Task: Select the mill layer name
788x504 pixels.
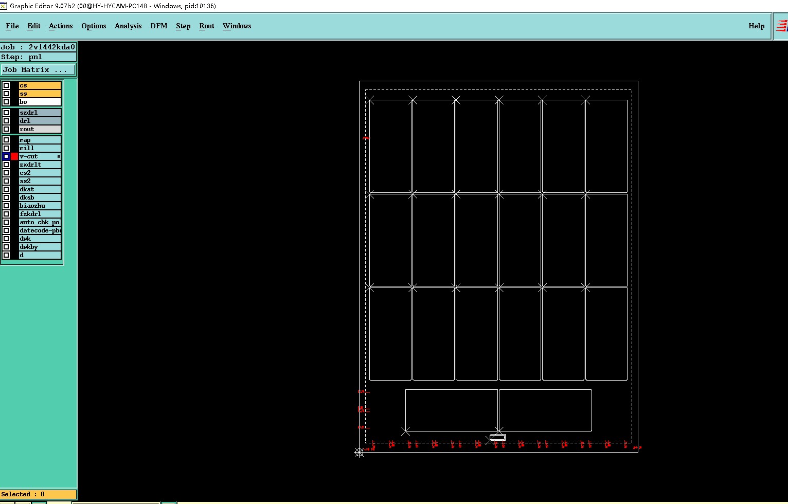Action: coord(40,148)
